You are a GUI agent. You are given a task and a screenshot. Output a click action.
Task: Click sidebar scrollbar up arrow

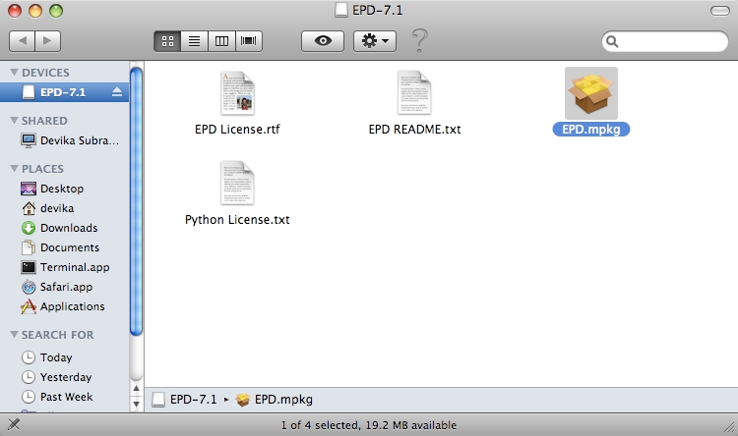136,389
